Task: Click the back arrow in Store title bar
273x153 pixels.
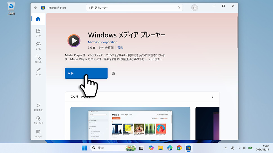Action: 35,8
